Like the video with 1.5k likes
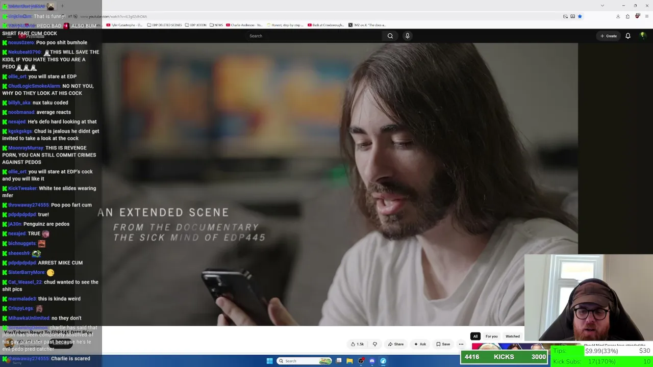The width and height of the screenshot is (653, 367). [x=358, y=344]
